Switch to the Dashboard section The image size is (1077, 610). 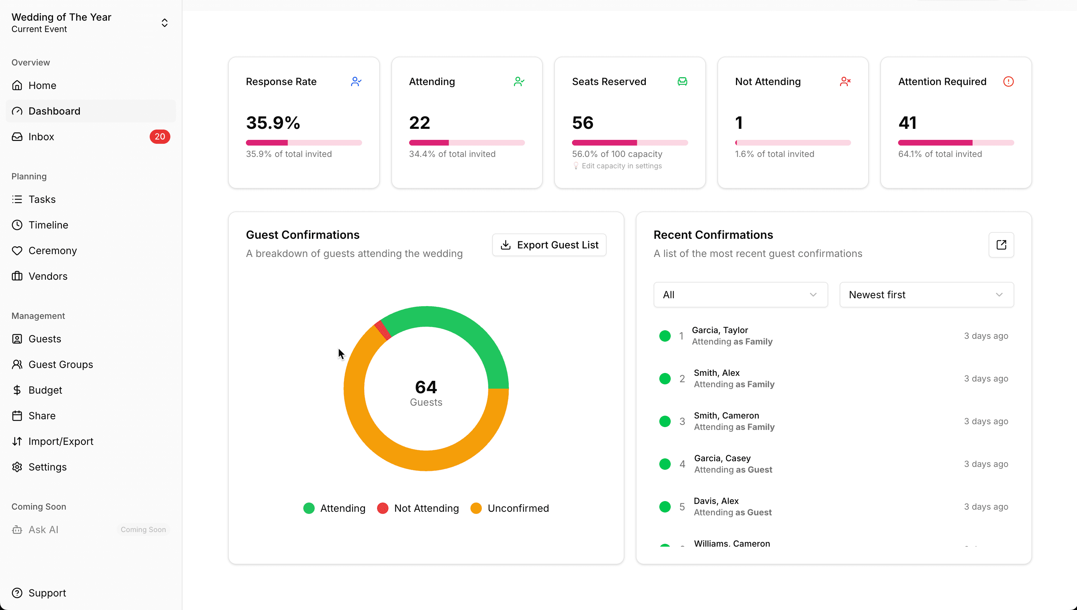[x=54, y=111]
